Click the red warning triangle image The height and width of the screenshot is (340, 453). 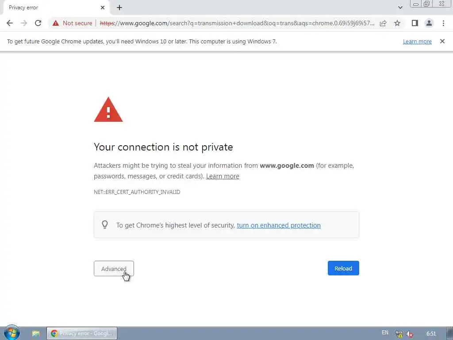(x=108, y=110)
